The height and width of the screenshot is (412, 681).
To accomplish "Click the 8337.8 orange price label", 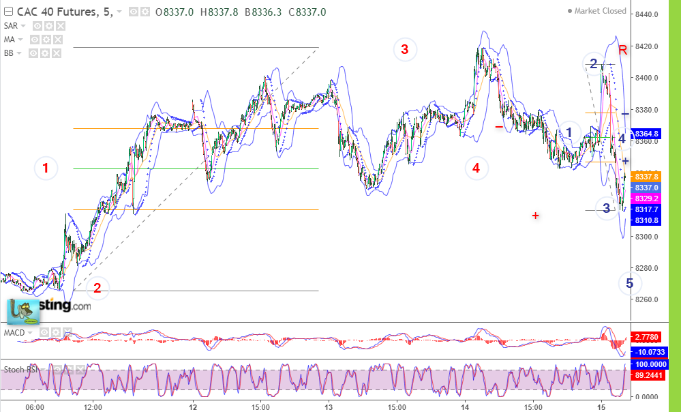I will (646, 177).
